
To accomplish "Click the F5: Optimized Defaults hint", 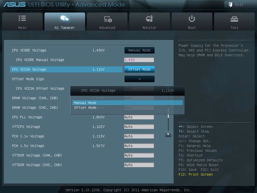I will (x=201, y=160).
